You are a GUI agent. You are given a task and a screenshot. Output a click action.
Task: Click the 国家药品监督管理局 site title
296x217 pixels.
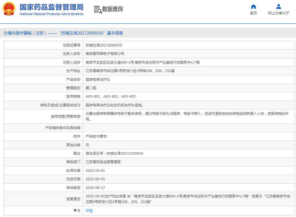pyautogui.click(x=52, y=7)
